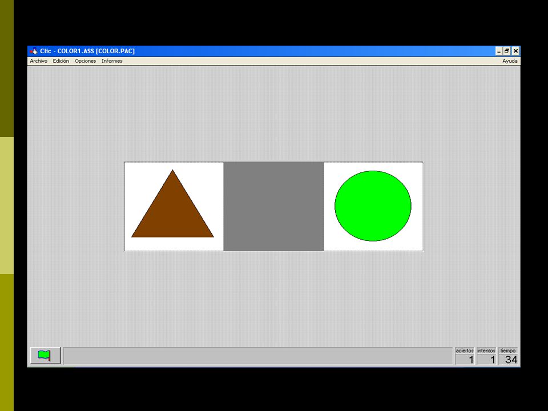Image resolution: width=548 pixels, height=411 pixels.
Task: Open the Informes menu
Action: [x=112, y=61]
